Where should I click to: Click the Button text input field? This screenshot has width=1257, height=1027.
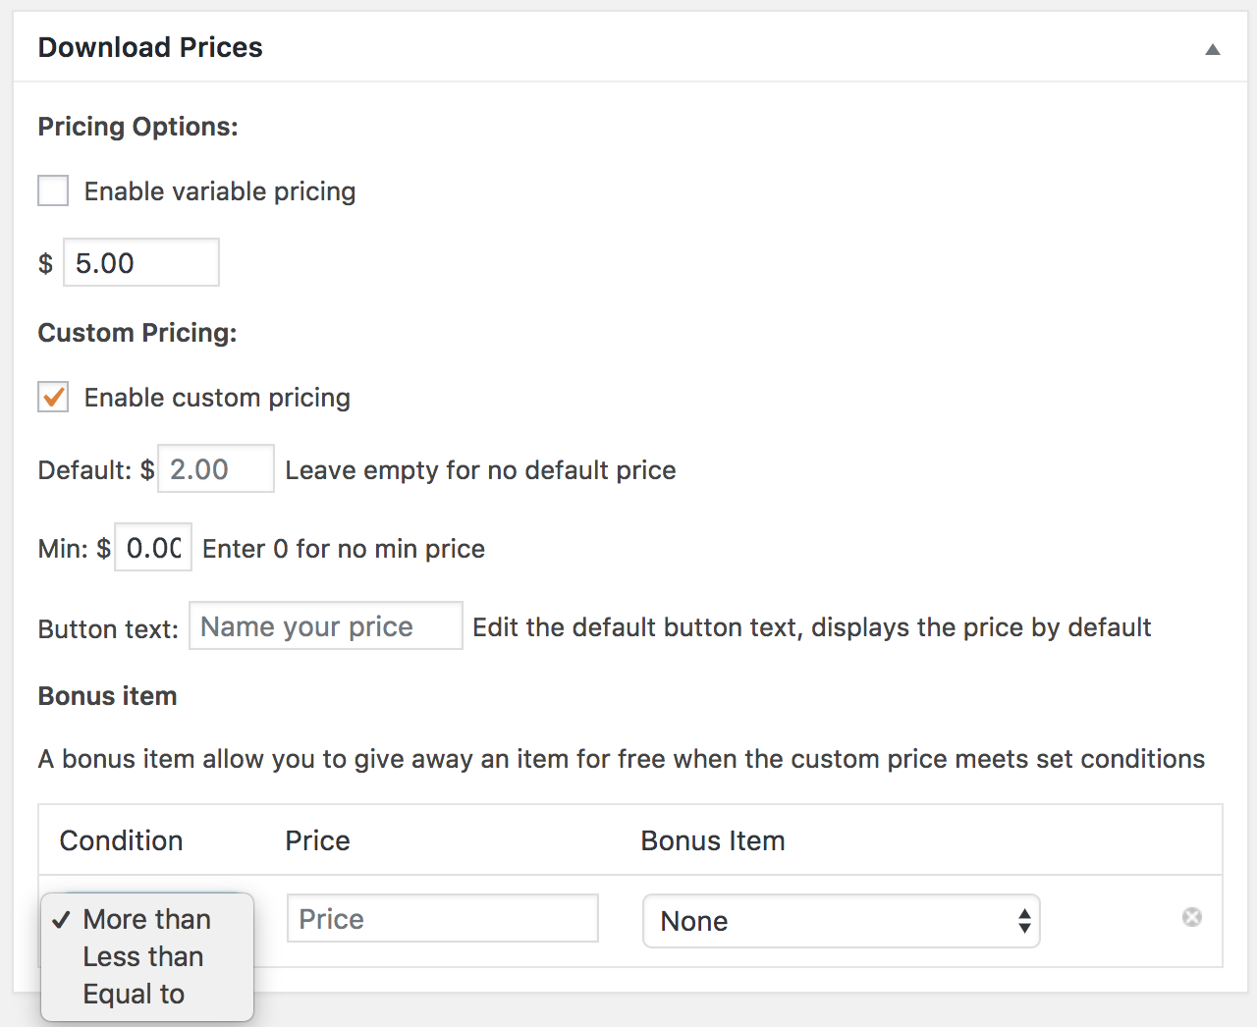pos(325,626)
